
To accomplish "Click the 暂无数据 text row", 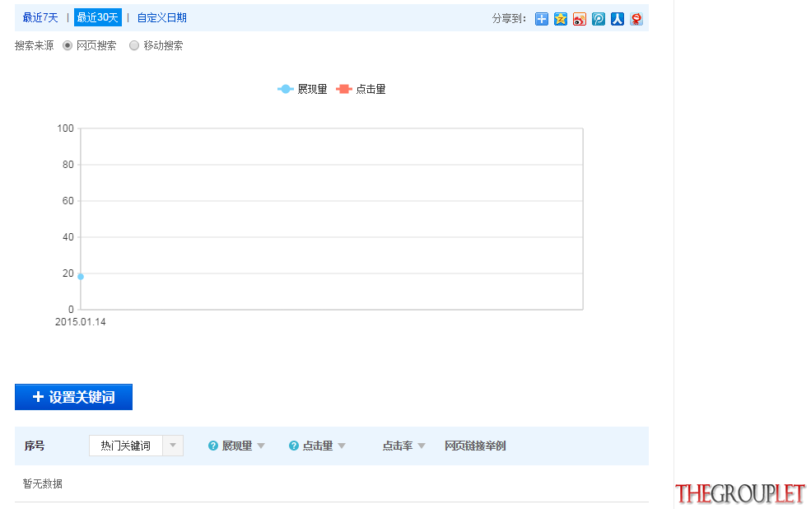I will (43, 484).
